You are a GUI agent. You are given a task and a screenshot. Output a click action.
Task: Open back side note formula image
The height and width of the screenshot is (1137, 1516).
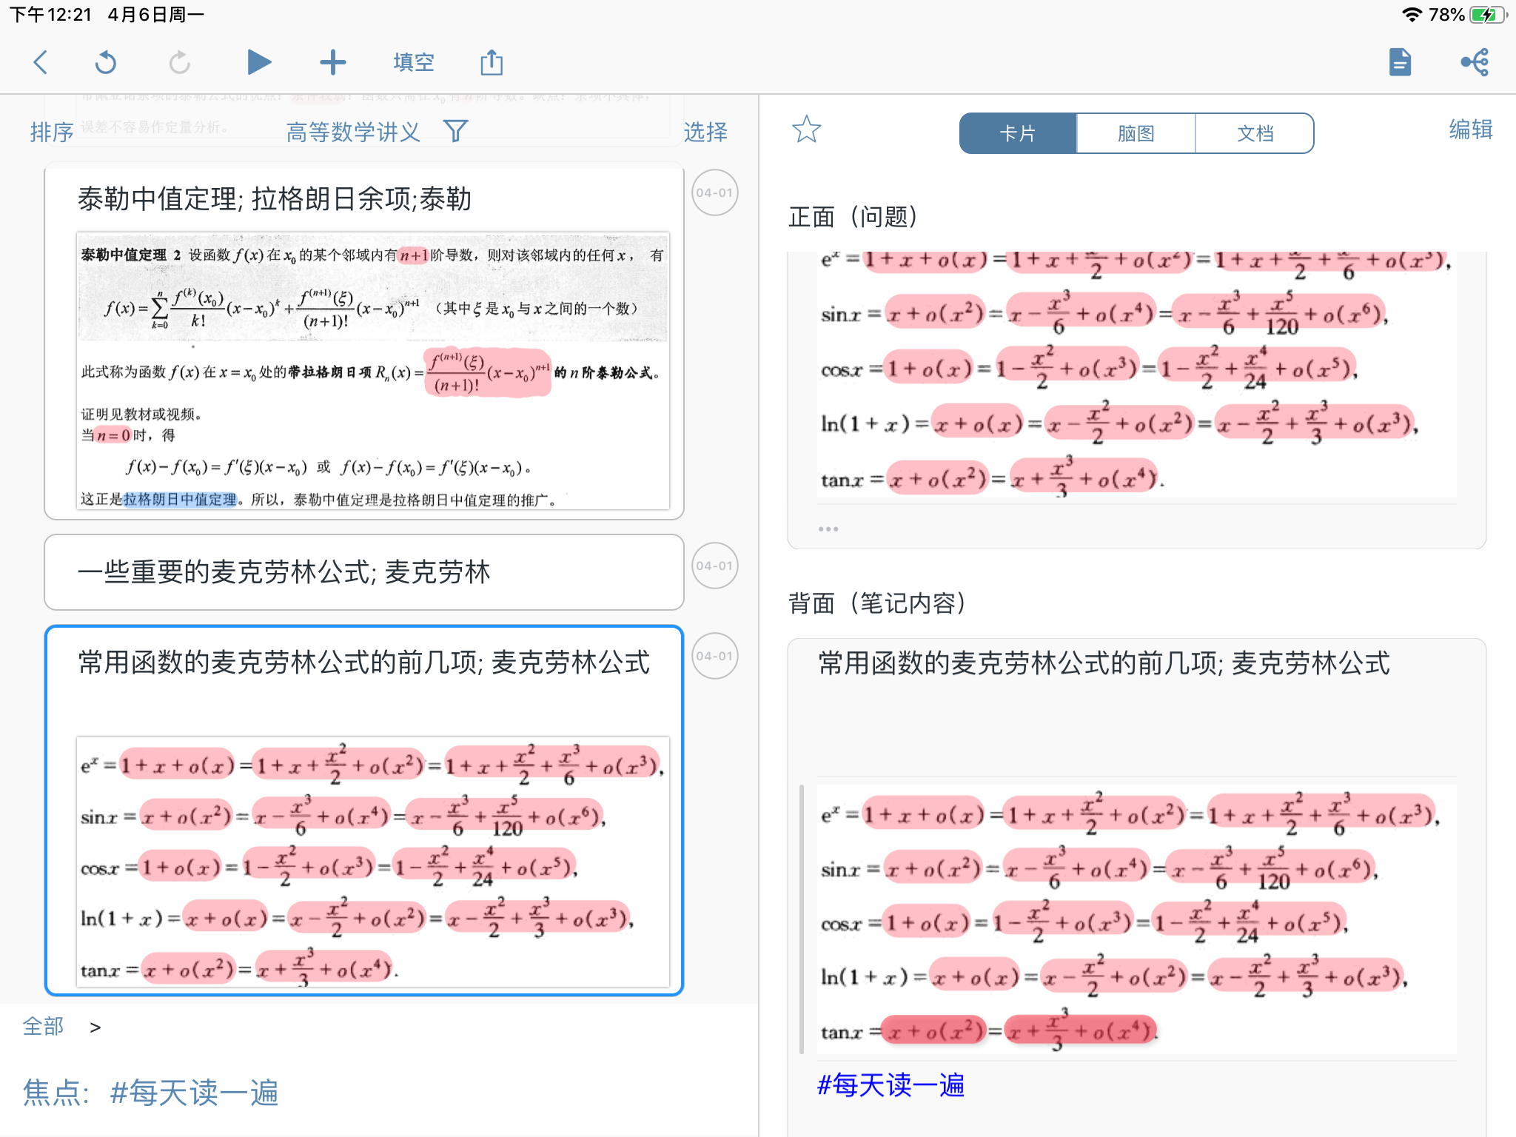click(1137, 919)
